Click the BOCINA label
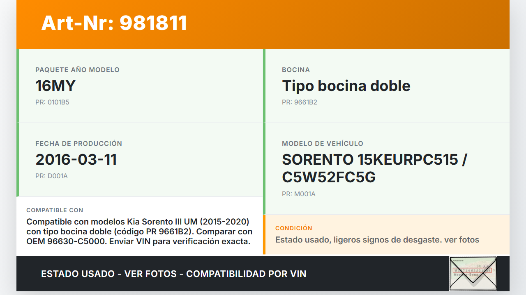Viewport: 526px width, 295px height. point(296,70)
